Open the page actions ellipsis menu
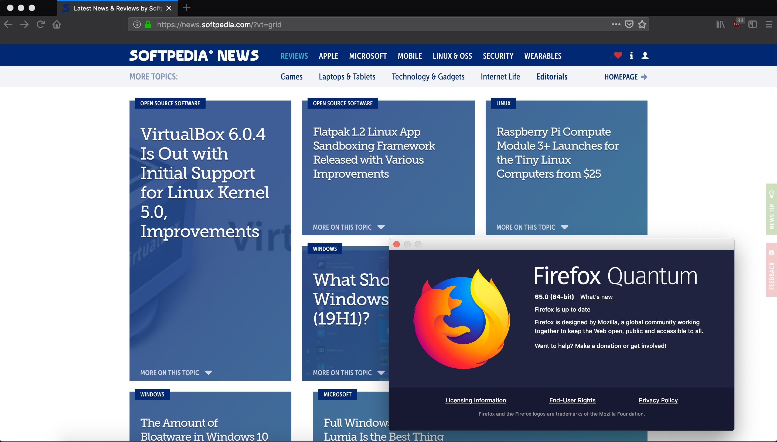 pyautogui.click(x=616, y=24)
